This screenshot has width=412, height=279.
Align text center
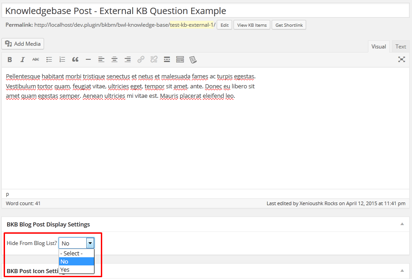pos(114,60)
